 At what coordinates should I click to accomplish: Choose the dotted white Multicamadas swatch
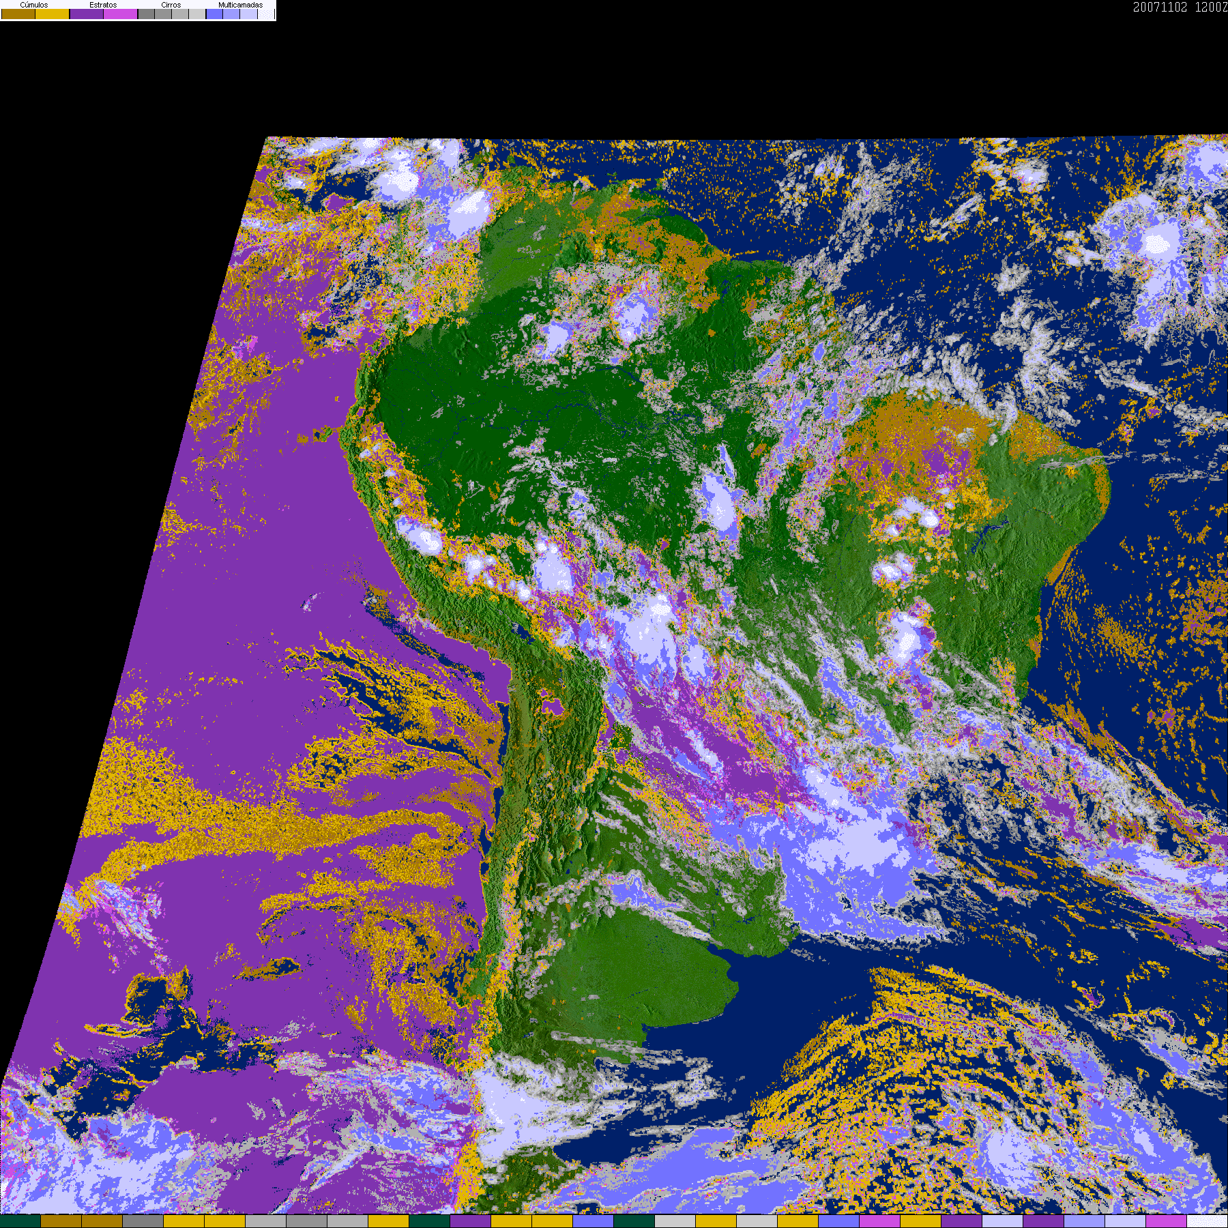266,14
